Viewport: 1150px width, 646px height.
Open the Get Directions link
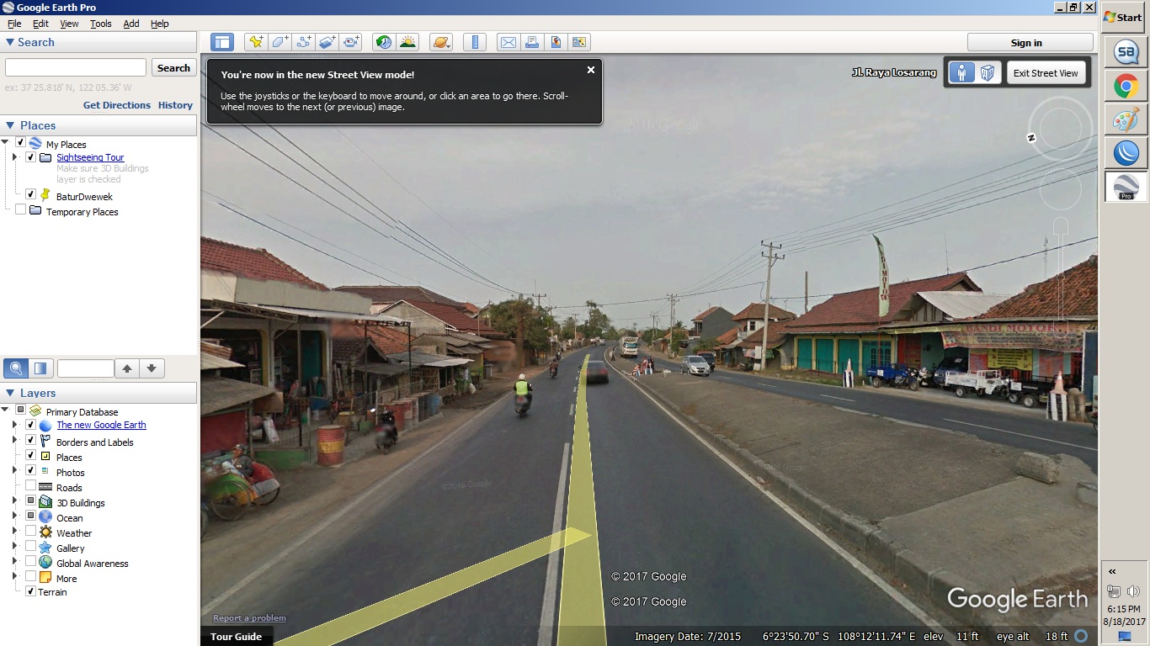tap(117, 105)
